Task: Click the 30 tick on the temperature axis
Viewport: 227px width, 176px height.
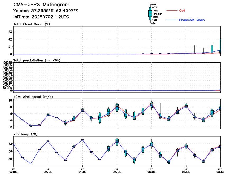Action: 10,159
